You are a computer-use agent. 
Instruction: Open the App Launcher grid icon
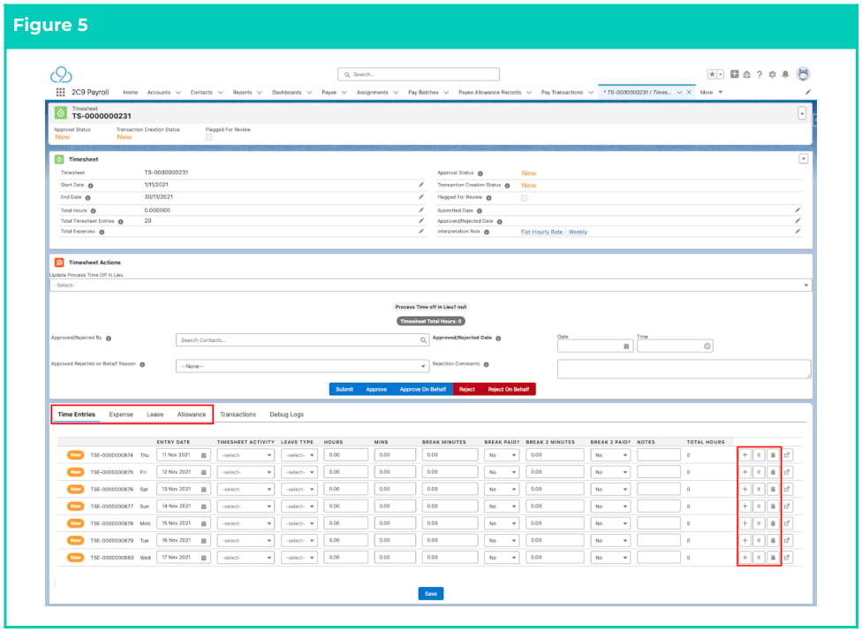point(60,92)
